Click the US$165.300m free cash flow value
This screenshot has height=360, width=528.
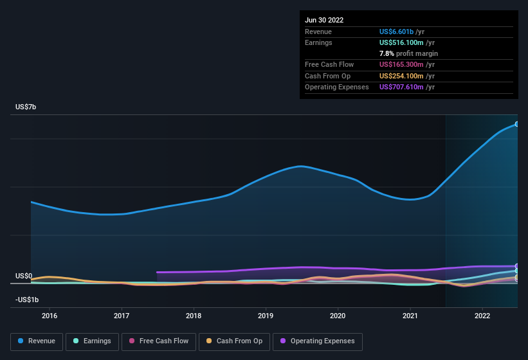click(401, 64)
